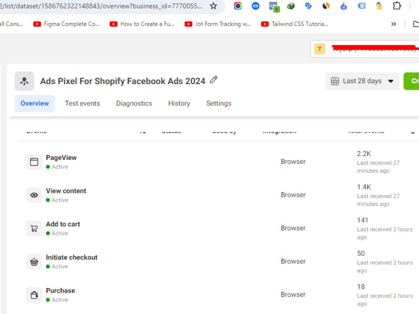Open the Purchase event
This screenshot has height=314, width=419.
pyautogui.click(x=60, y=291)
